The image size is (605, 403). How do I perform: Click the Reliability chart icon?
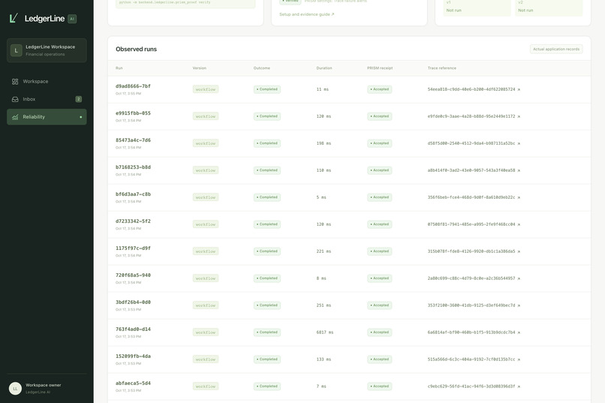15,117
